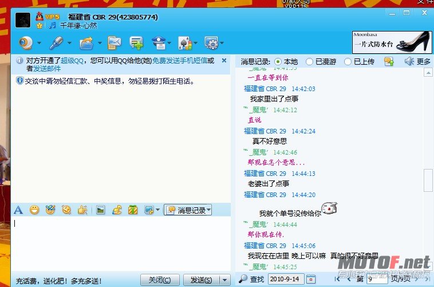This screenshot has width=434, height=287.
Task: Click the message history scrollbar thumb
Action: [428, 180]
